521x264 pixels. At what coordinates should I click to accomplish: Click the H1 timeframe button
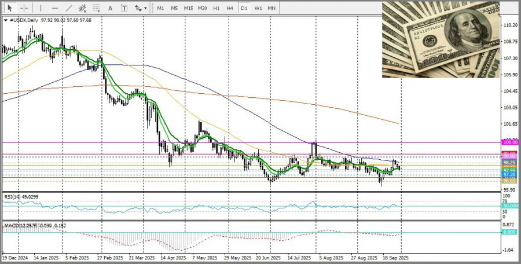coord(216,8)
